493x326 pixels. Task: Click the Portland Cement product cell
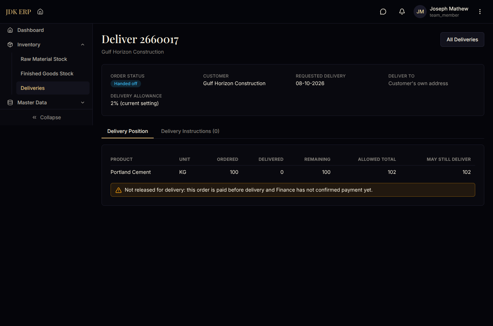tap(130, 172)
